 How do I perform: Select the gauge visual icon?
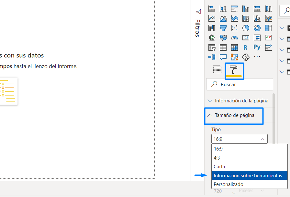pos(234,38)
